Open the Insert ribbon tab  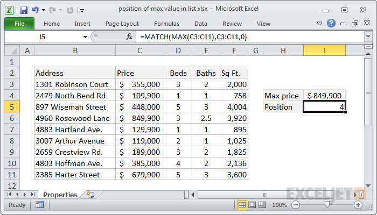(82, 24)
